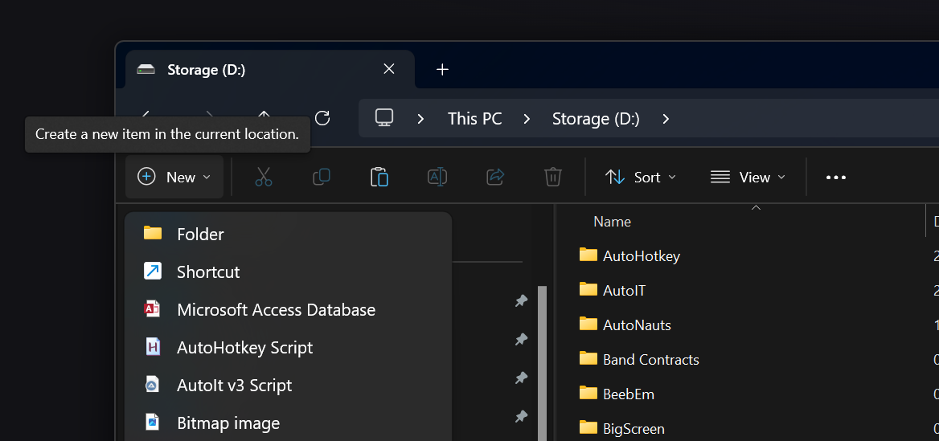Expand chevron after This PC breadcrumb

tap(527, 118)
